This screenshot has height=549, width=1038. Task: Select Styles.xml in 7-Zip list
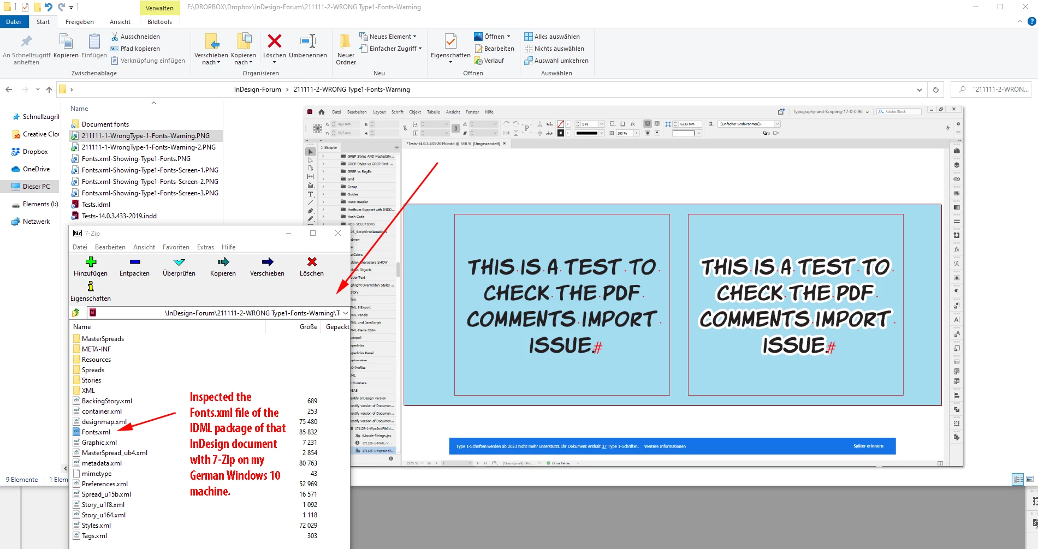[96, 526]
